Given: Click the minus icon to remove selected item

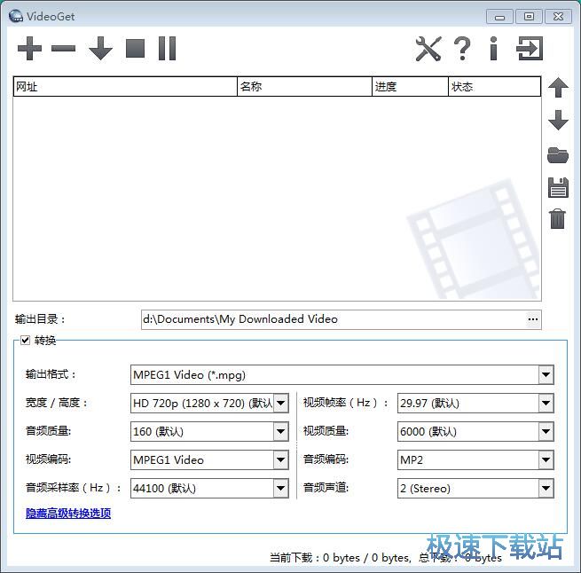Looking at the screenshot, I should [63, 48].
